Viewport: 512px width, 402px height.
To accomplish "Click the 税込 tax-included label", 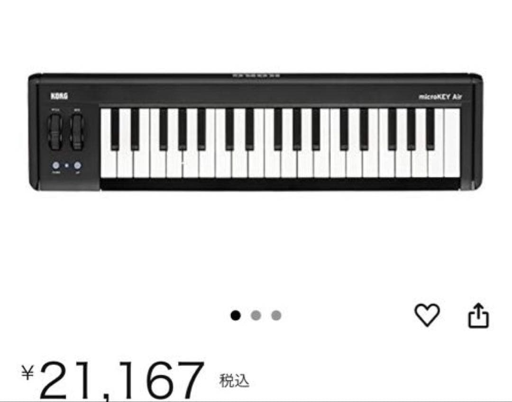I will tap(234, 381).
